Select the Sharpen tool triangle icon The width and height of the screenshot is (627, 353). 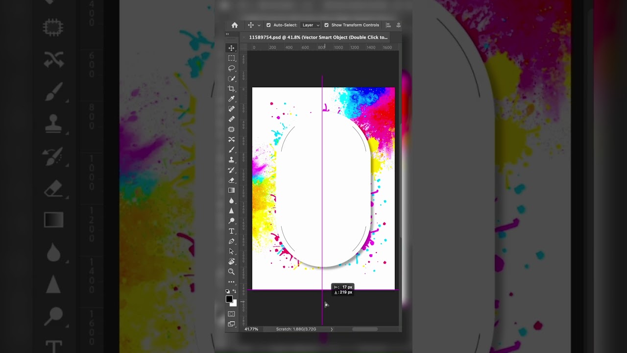pos(231,211)
